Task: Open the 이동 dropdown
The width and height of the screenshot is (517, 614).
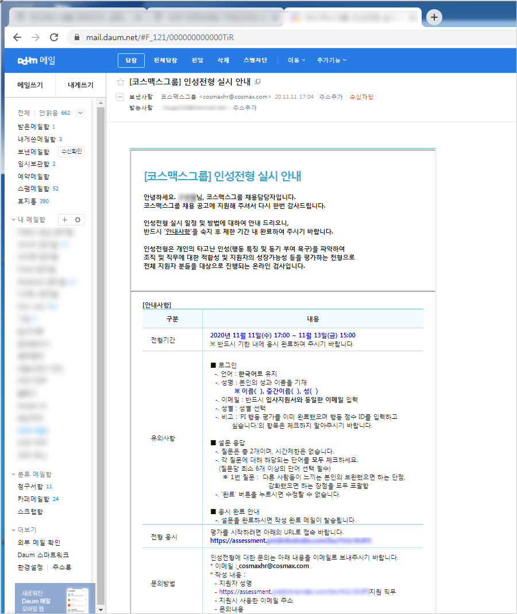Action: coord(296,60)
